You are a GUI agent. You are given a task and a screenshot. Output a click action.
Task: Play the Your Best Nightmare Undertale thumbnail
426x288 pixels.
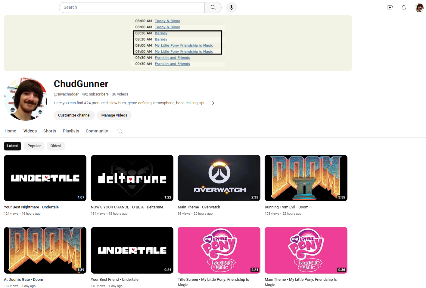tap(45, 178)
